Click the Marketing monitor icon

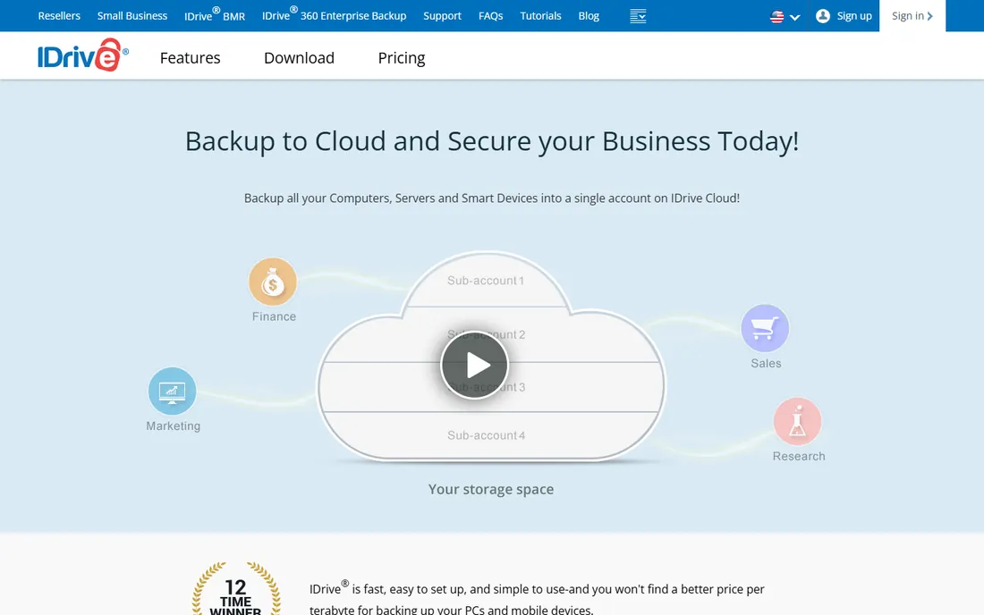172,392
